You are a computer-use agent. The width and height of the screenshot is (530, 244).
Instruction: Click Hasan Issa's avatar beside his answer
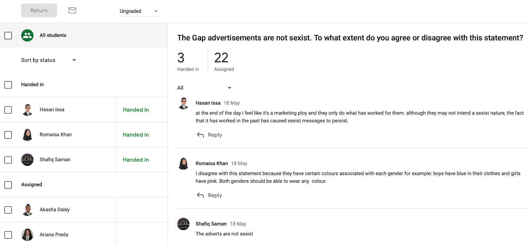tap(184, 103)
